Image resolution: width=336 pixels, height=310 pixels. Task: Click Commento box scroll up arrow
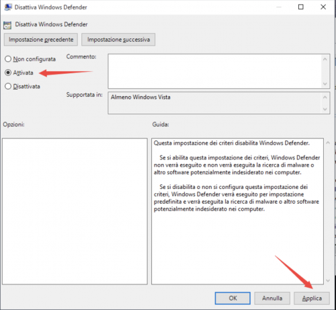tap(325, 59)
